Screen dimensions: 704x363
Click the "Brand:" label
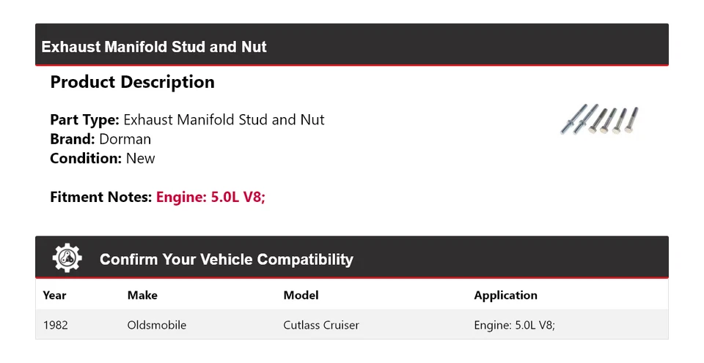click(73, 139)
